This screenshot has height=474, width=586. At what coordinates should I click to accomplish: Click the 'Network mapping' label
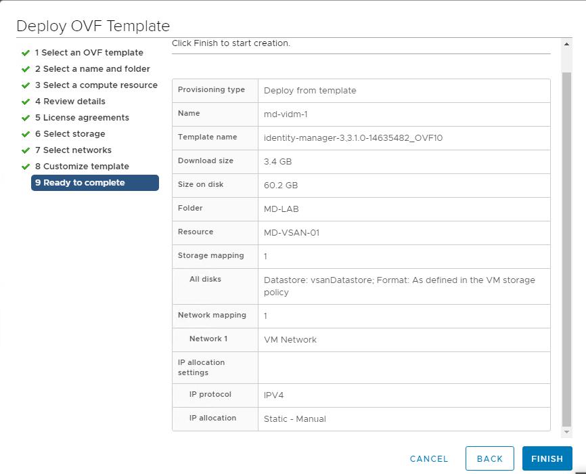pos(212,315)
